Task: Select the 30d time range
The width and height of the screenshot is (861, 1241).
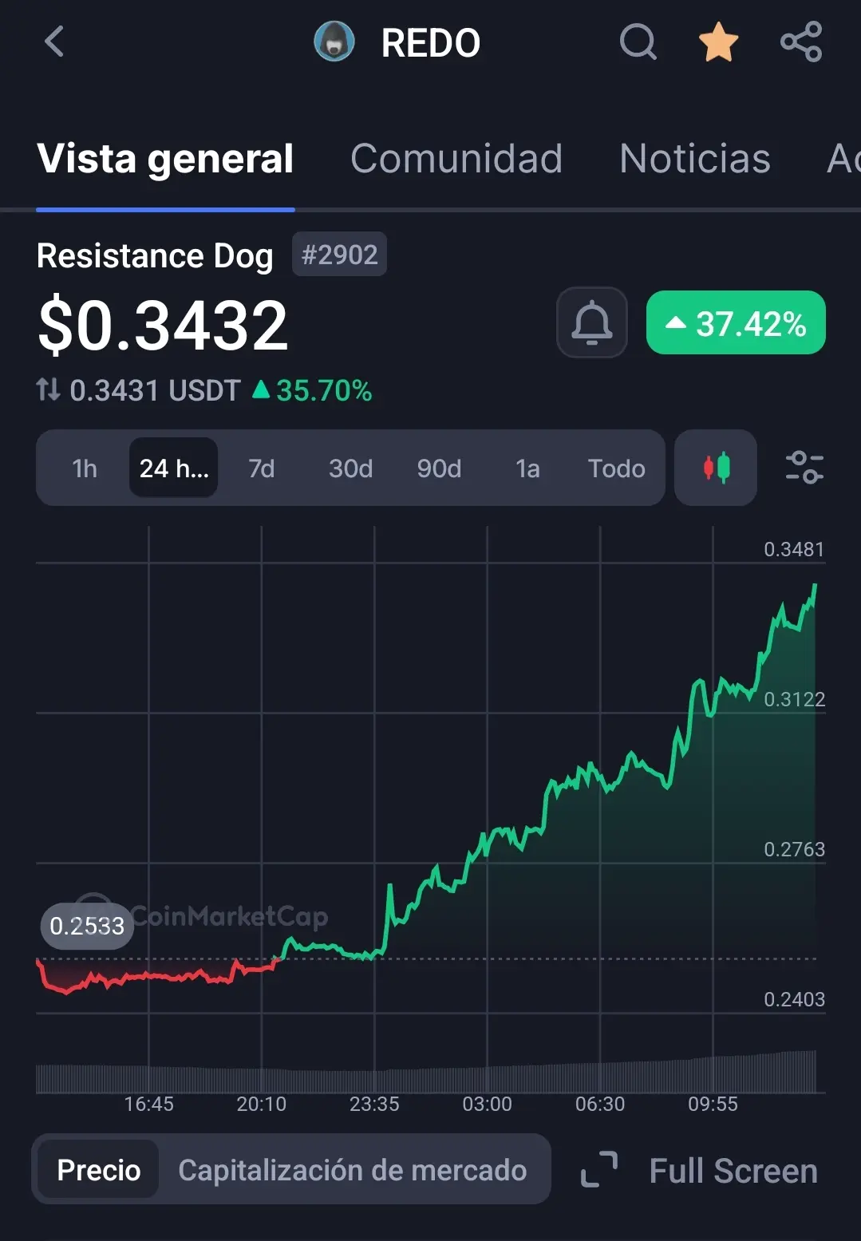Action: coord(351,468)
